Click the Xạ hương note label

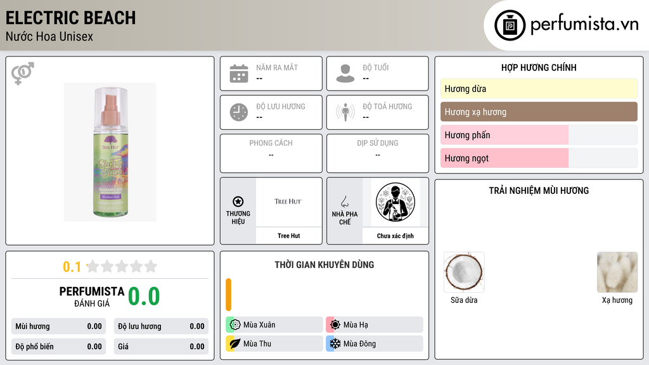[617, 300]
